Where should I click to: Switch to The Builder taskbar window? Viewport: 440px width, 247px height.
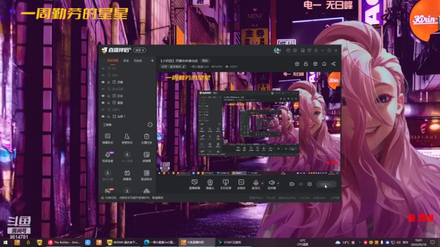64,242
